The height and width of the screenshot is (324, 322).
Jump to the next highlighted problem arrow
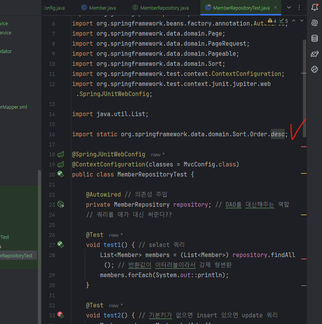click(303, 21)
